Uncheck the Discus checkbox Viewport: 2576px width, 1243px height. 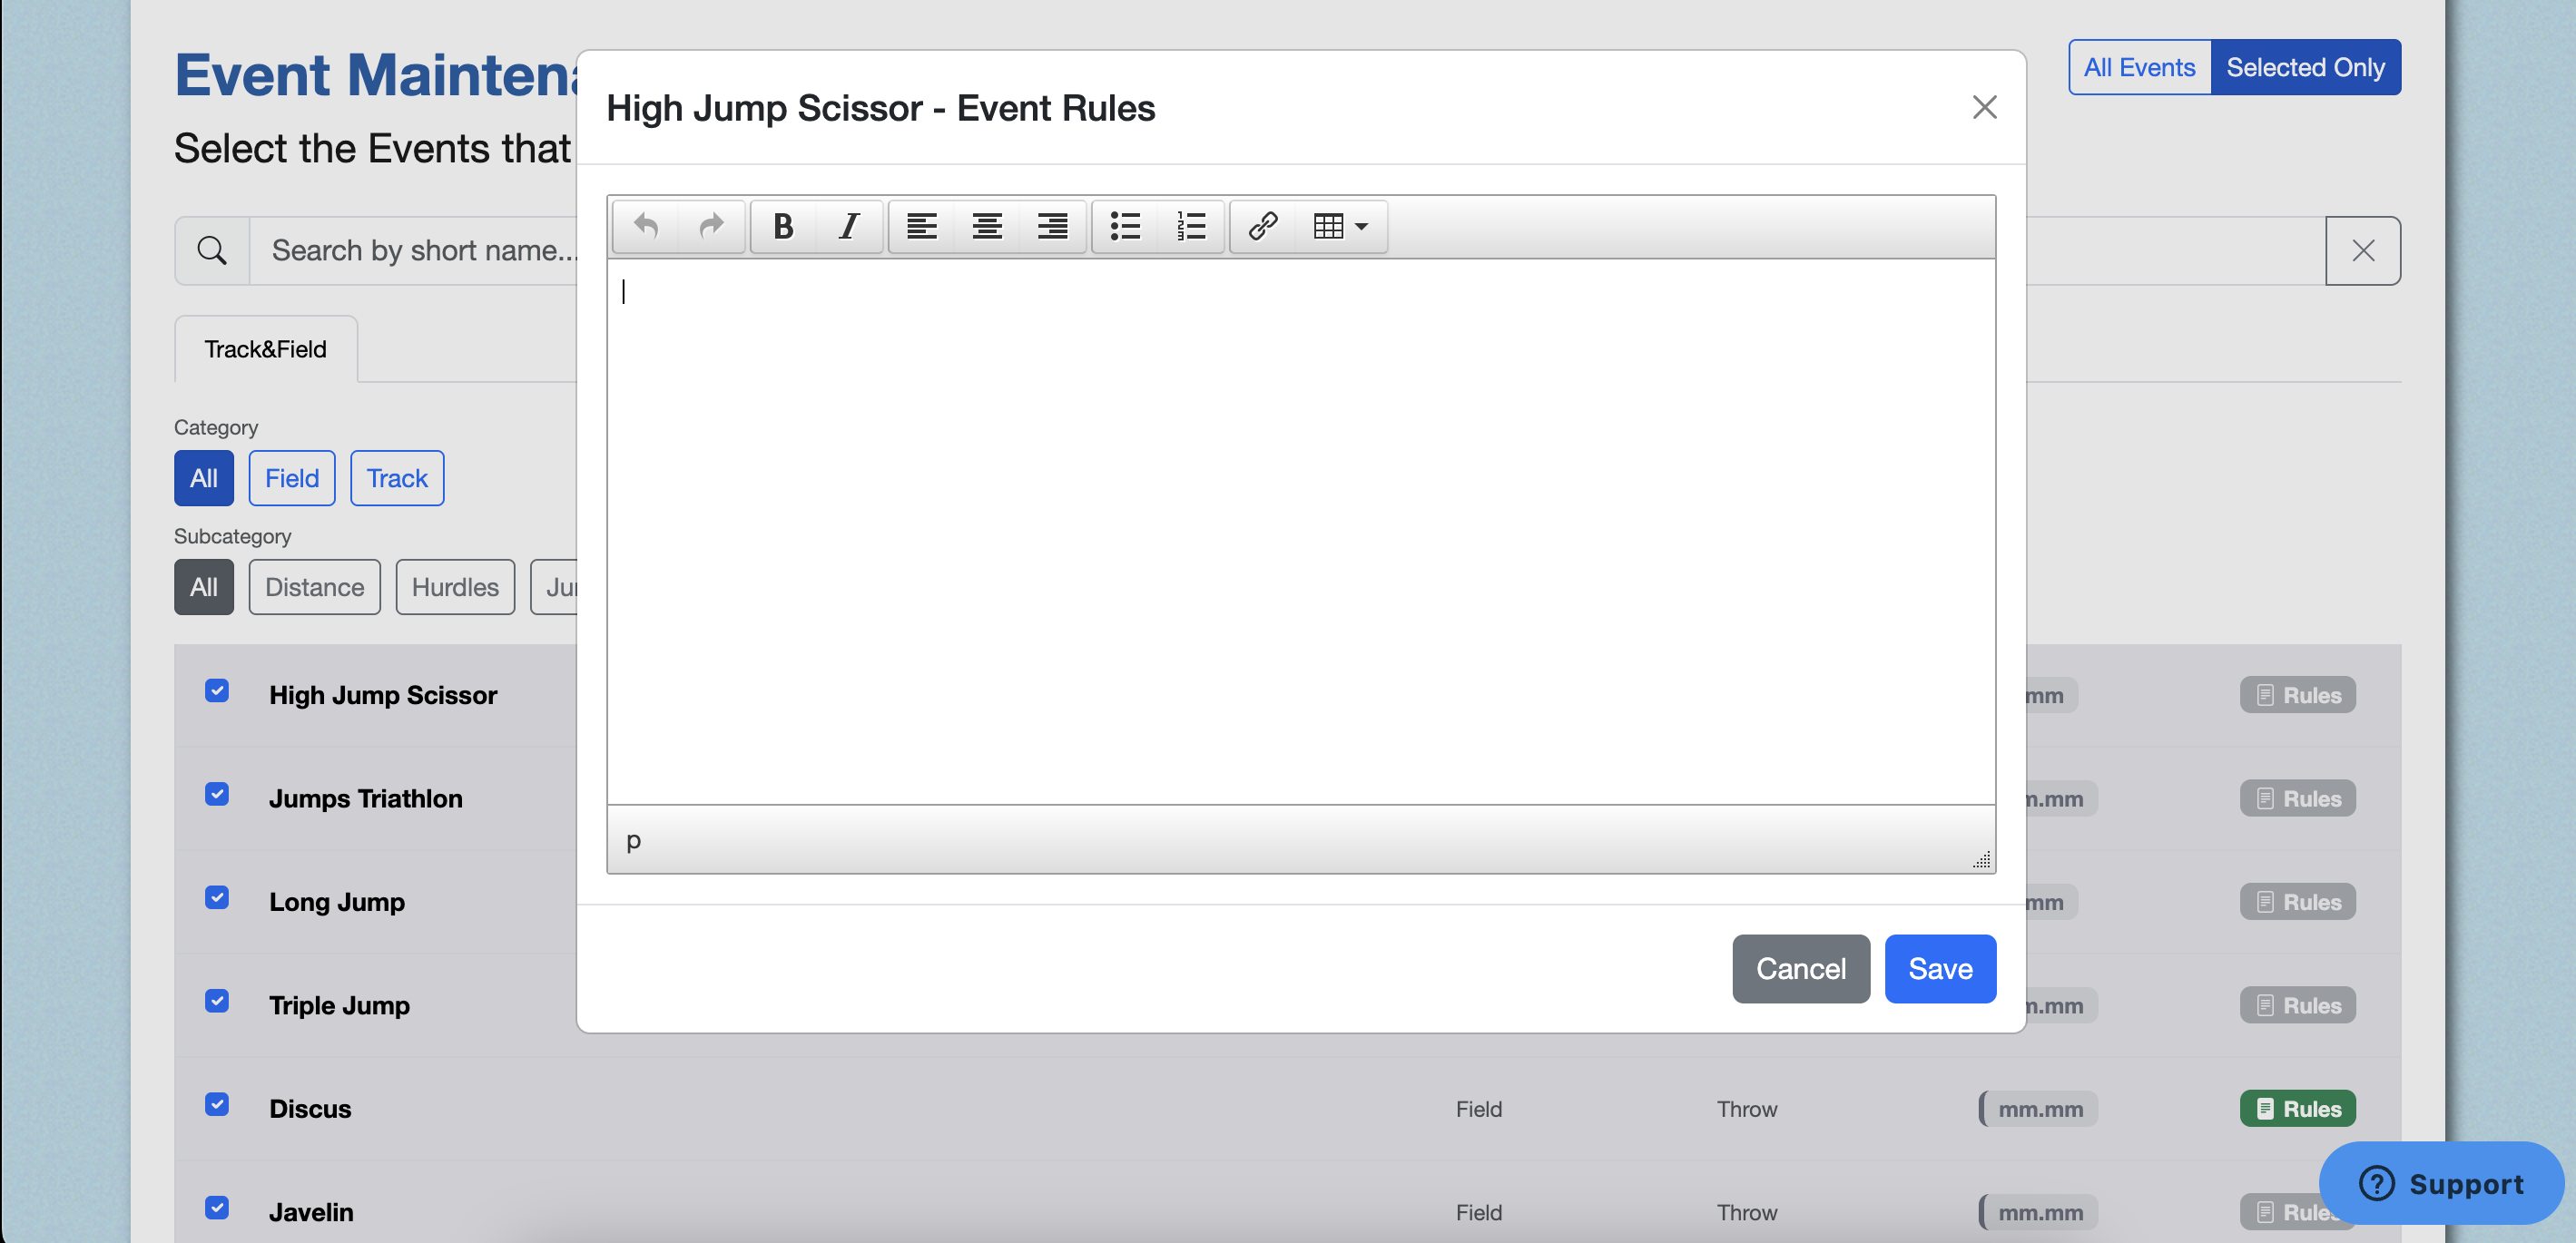[217, 1104]
